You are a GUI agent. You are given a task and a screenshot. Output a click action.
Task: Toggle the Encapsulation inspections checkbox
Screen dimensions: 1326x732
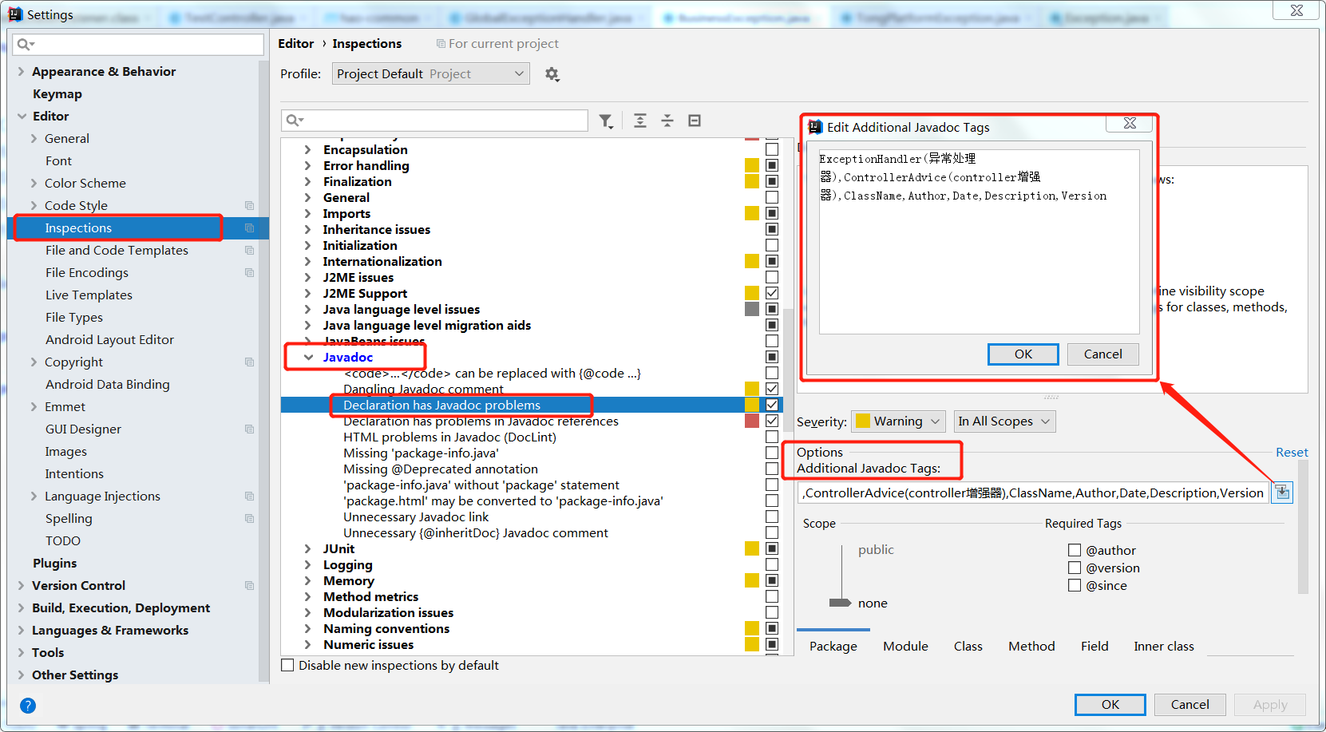(772, 149)
